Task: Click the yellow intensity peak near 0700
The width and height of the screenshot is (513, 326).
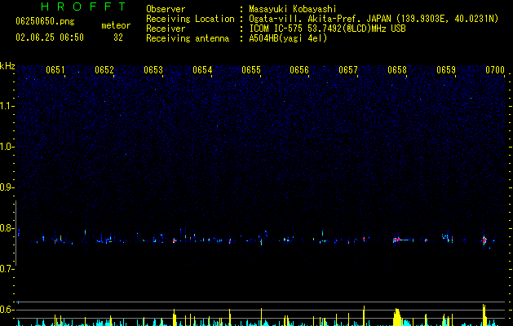Action: click(484, 315)
